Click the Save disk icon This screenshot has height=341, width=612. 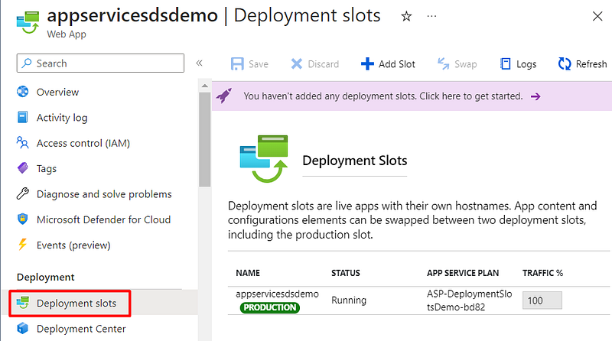pos(237,64)
